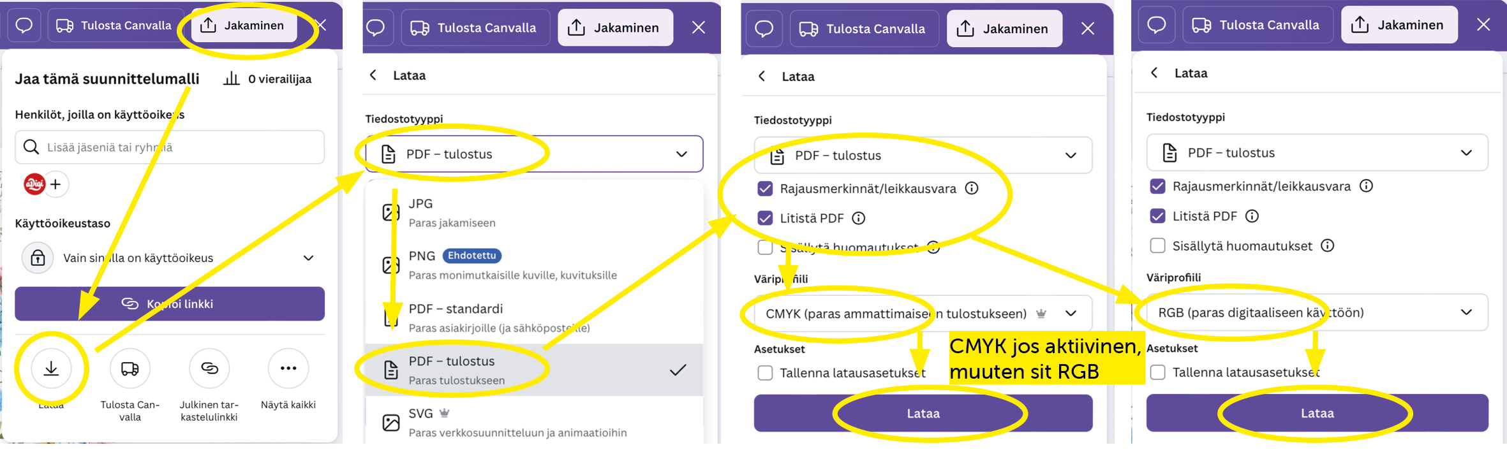Viewport: 1507px width, 452px height.
Task: Enable the unchecked, fully visible Sisällytä huomautukset checkbox
Action: click(x=1157, y=245)
